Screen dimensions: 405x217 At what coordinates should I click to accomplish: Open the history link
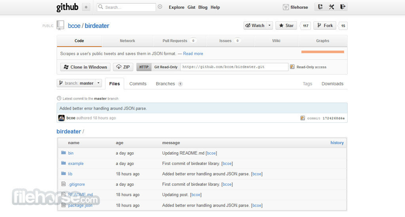337,143
